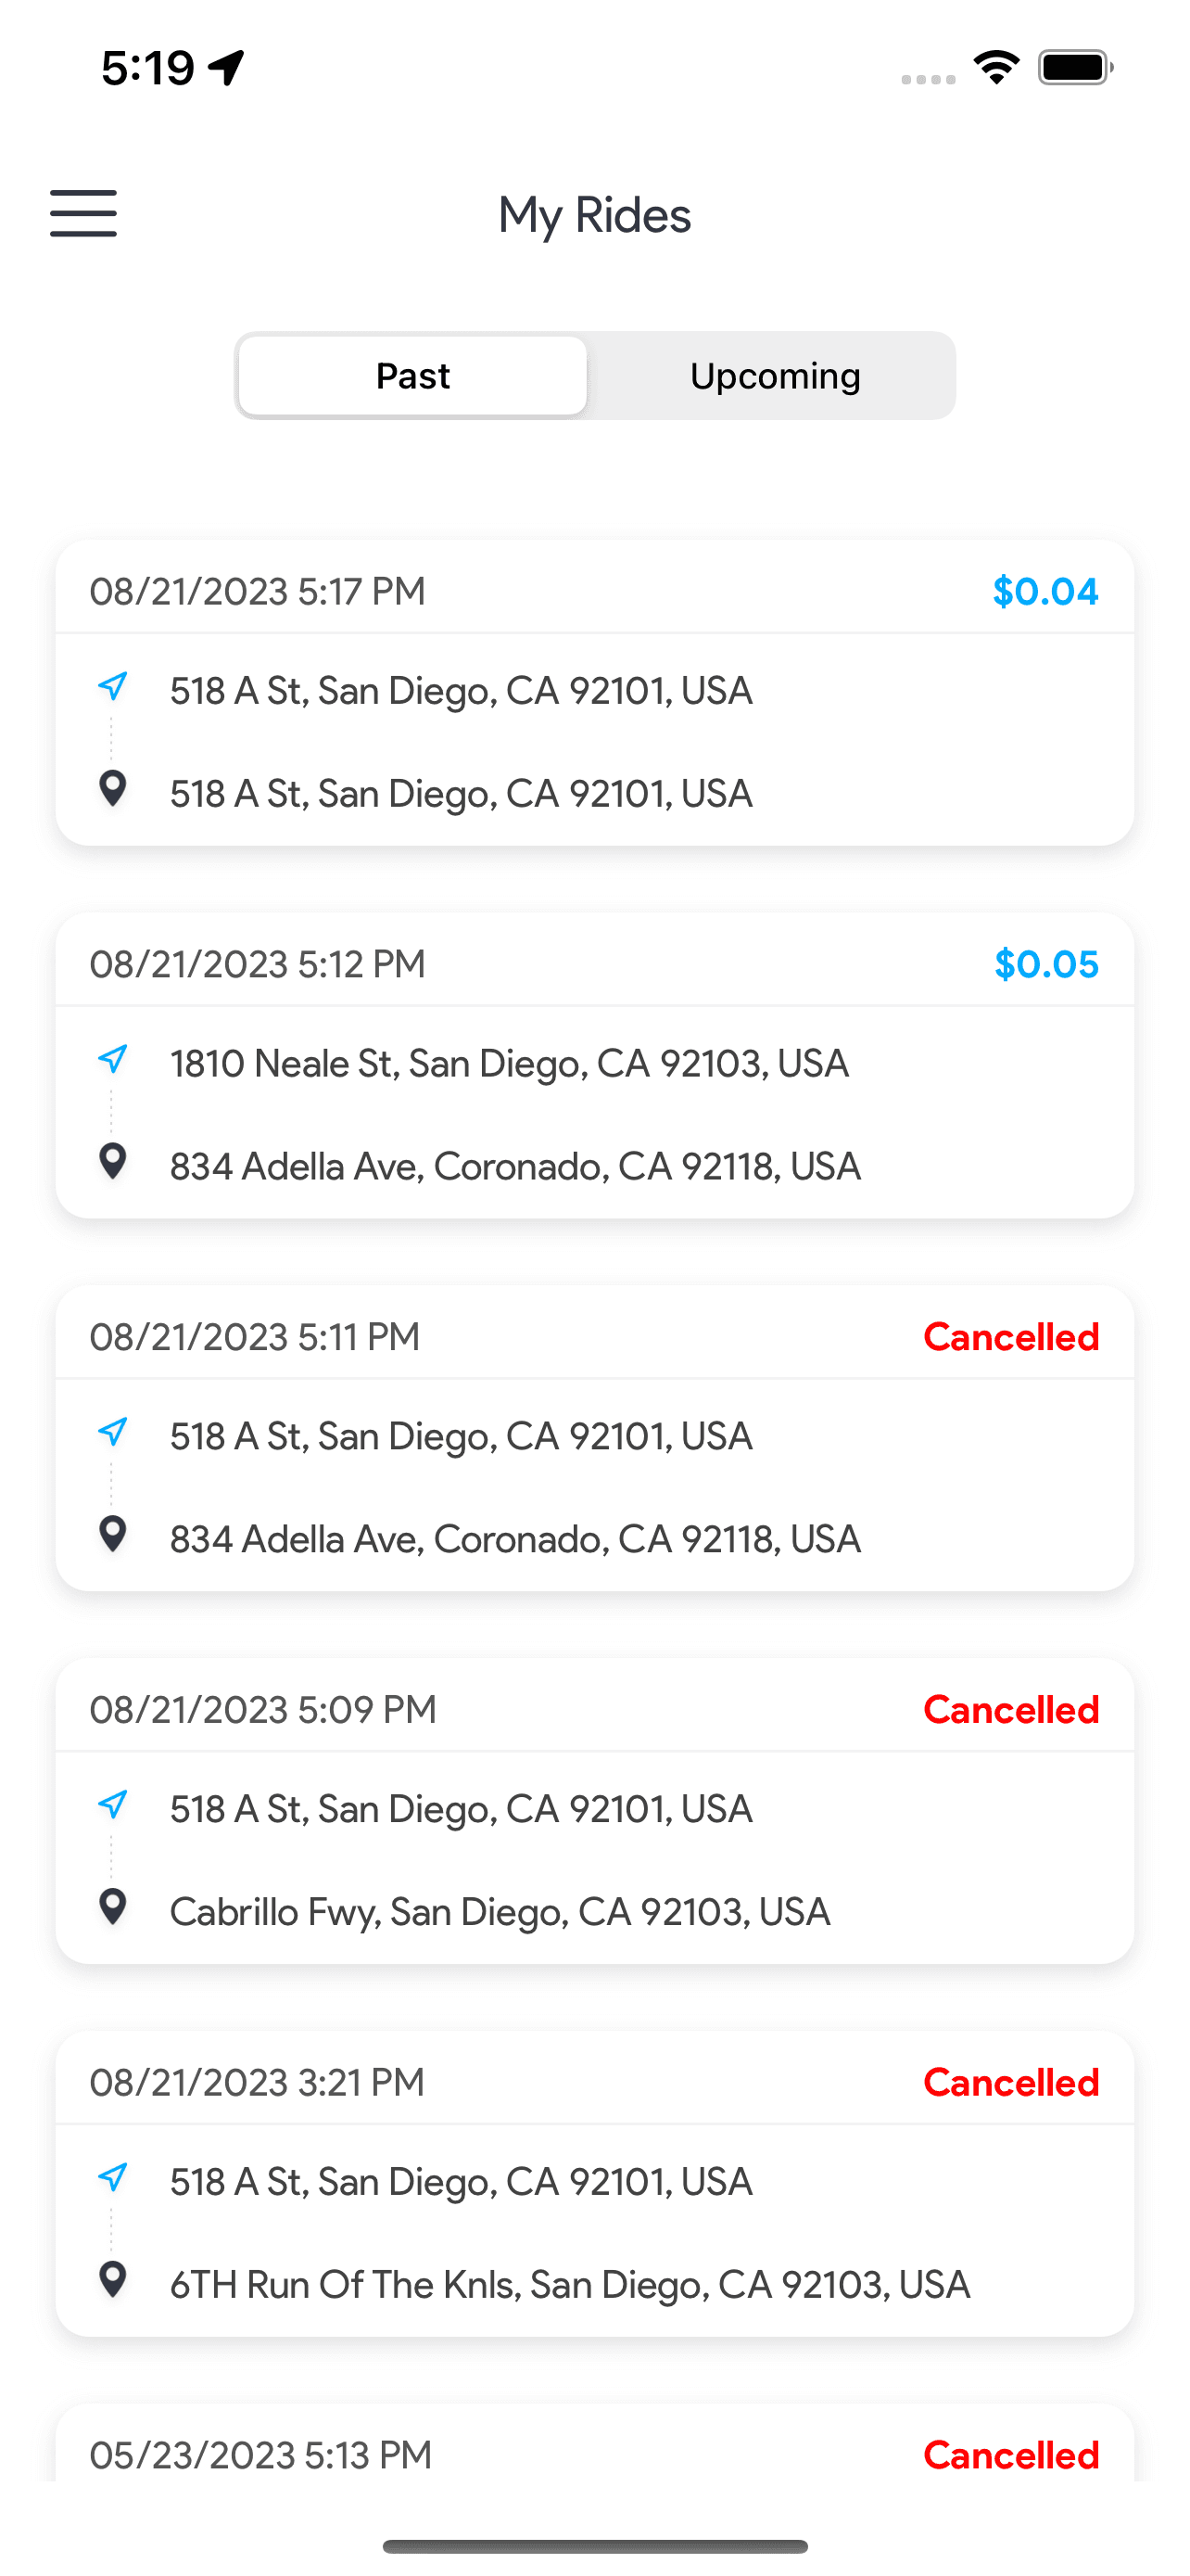Screen dimensions: 1190x2576
Task: Tap Wi-Fi icon in status bar
Action: click(x=995, y=68)
